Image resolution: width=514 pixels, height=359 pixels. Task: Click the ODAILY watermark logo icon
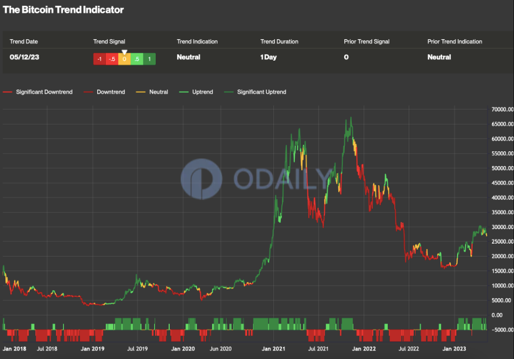(x=201, y=179)
